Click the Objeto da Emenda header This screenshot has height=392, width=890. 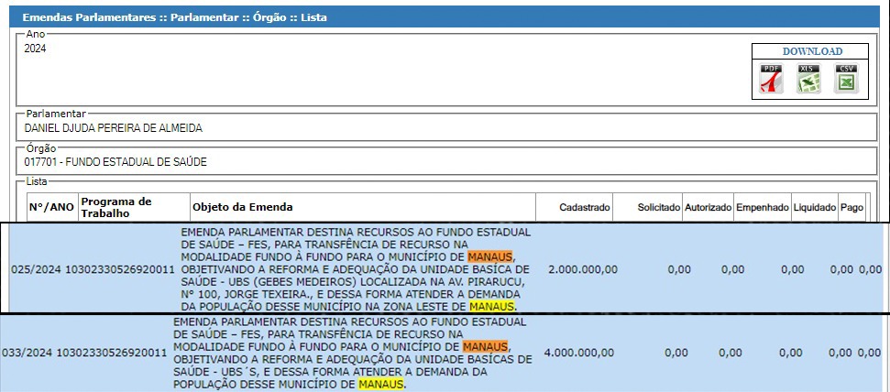coord(242,208)
